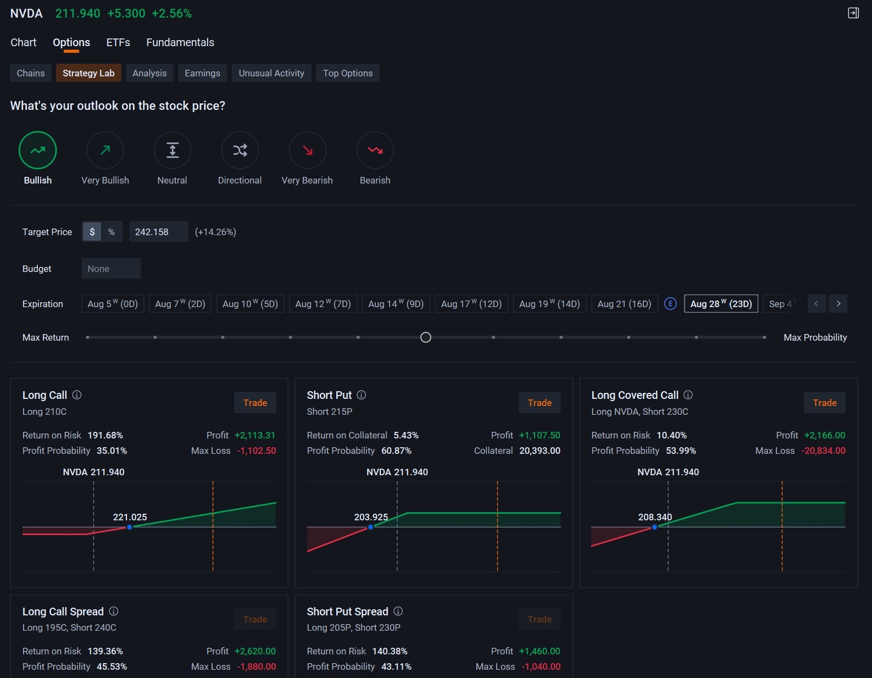Open the Top Options sub-tab
872x678 pixels.
348,73
